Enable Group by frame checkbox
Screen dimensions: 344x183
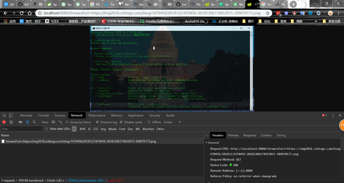67,122
